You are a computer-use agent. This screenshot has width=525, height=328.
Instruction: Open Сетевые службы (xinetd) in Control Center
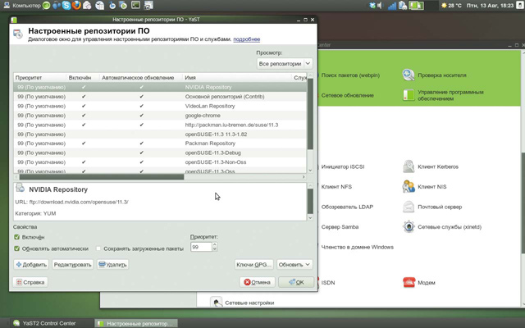(441, 227)
